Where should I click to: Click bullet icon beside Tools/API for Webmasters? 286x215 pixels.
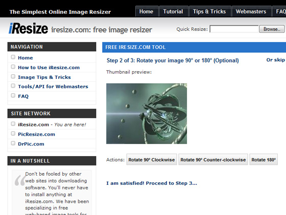coord(13,86)
